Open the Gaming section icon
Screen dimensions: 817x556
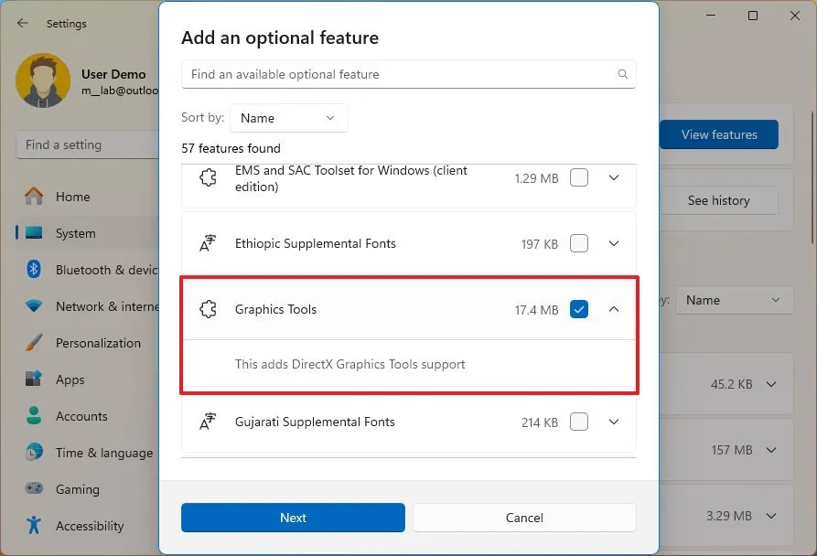coord(34,489)
